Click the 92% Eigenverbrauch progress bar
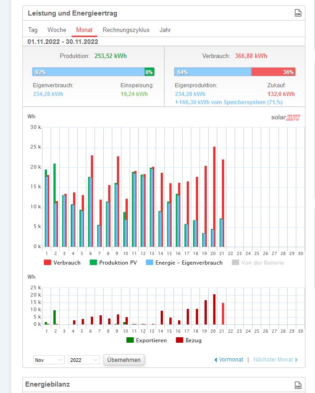Image resolution: width=315 pixels, height=393 pixels. [x=89, y=72]
